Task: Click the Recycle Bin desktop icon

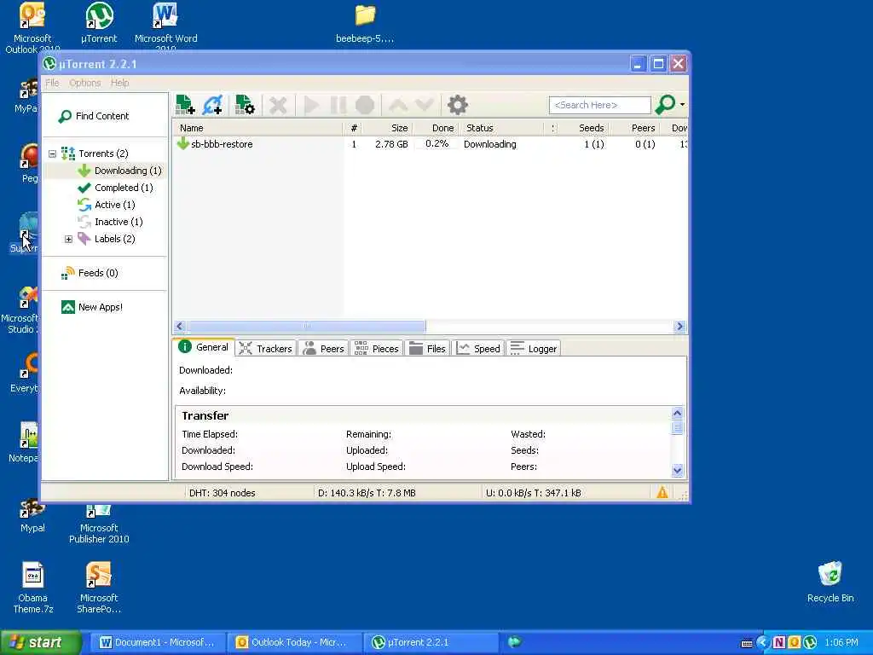Action: [x=830, y=582]
